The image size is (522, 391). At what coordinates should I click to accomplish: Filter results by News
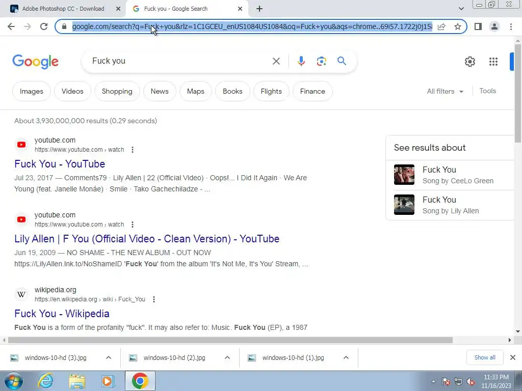pos(160,91)
